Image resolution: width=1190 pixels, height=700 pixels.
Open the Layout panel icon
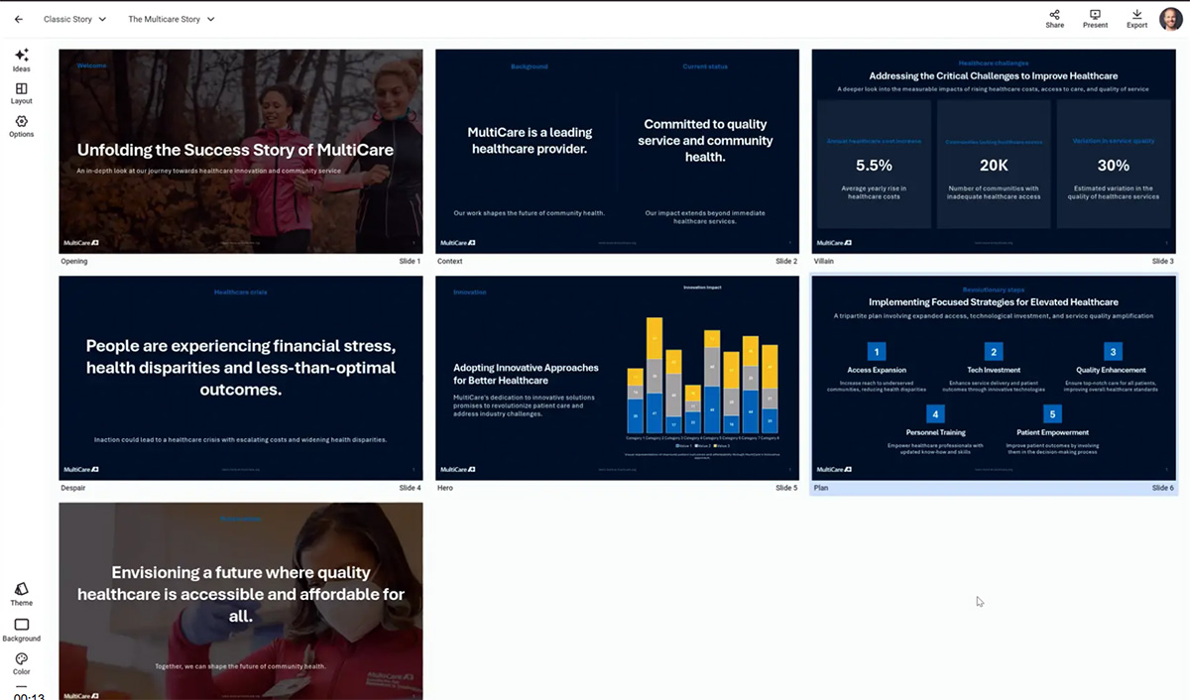22,90
